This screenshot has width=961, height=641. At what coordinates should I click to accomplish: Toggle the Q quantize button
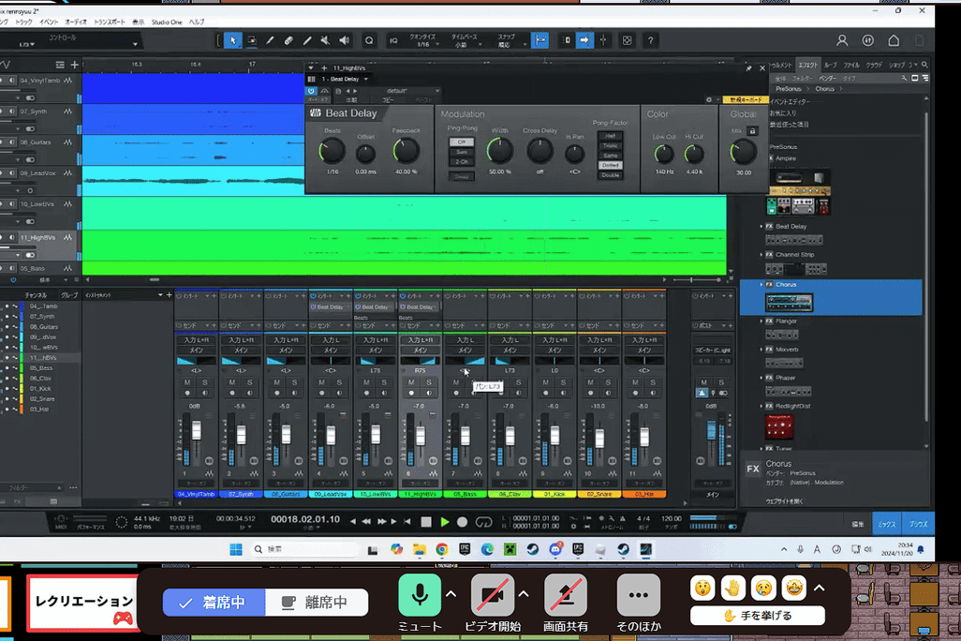click(369, 40)
